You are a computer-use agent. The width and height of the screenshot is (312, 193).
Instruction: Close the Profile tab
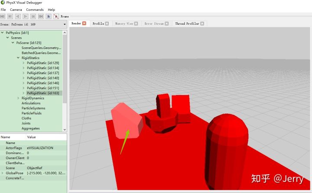pyautogui.click(x=107, y=23)
